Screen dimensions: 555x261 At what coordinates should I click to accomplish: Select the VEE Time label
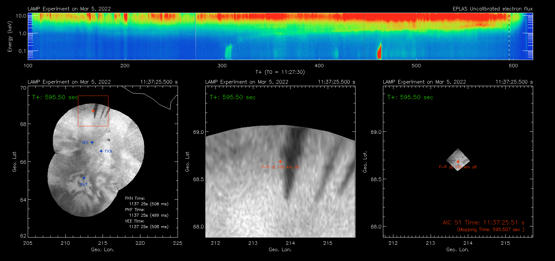click(135, 221)
